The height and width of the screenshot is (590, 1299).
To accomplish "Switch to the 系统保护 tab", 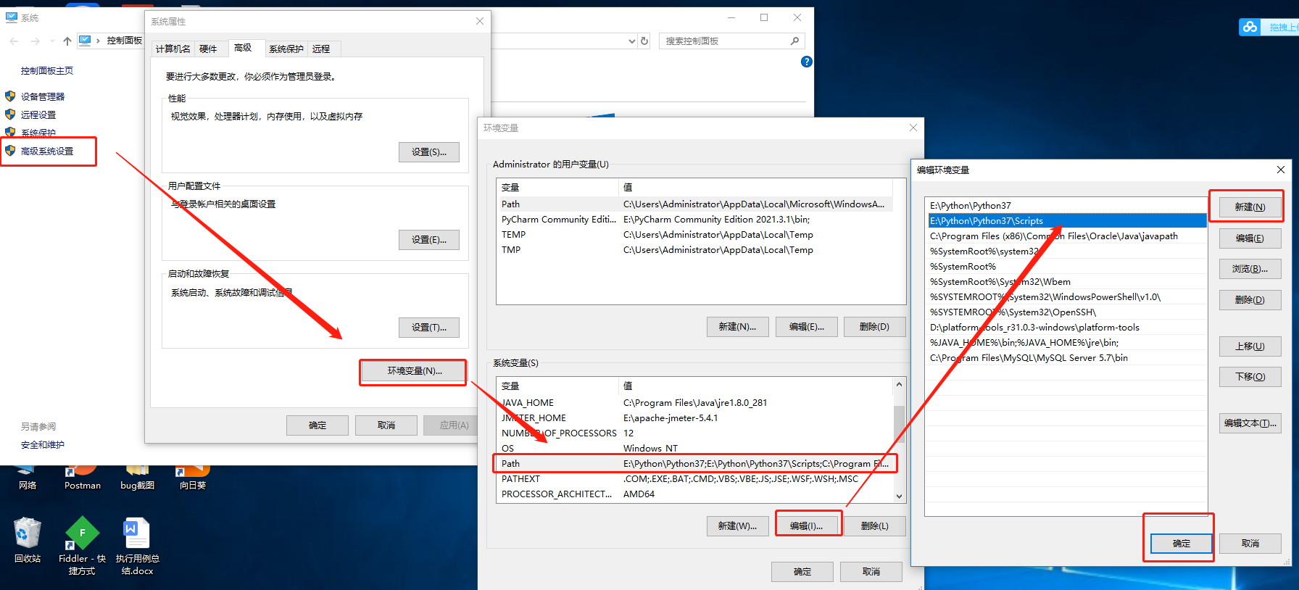I will pyautogui.click(x=286, y=49).
